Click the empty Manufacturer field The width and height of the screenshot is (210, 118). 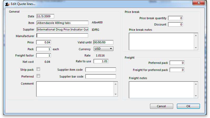pos(62,35)
